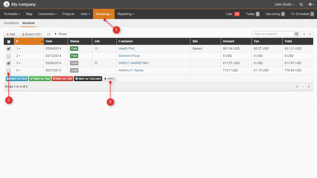Open To Schedule jobs counter
The height and width of the screenshot is (178, 317).
click(x=302, y=14)
